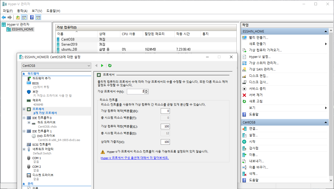Open the 동작(A) menu
This screenshot has height=189, width=334.
[22, 11]
